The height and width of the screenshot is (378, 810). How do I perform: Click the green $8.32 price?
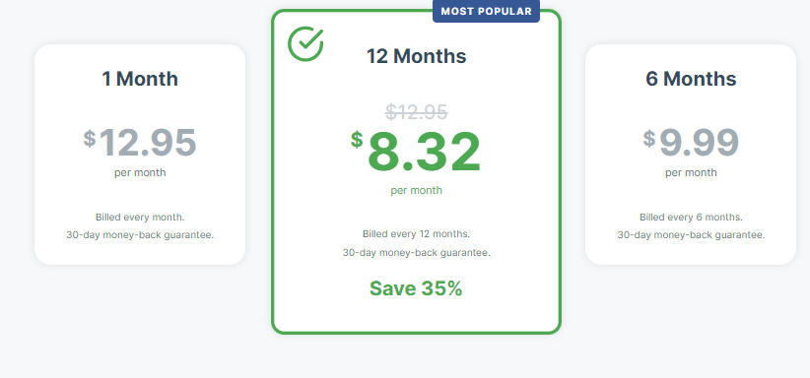click(416, 153)
